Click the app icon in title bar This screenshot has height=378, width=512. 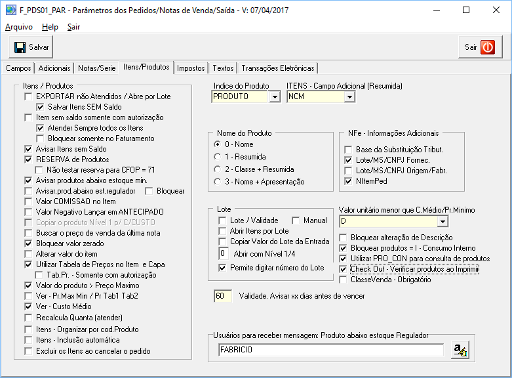tap(10, 10)
